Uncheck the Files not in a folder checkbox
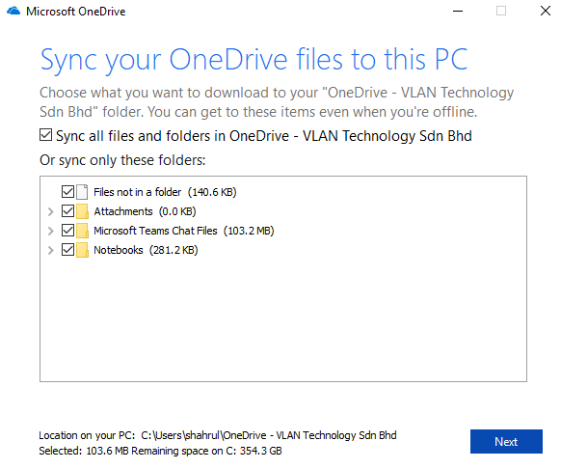Image resolution: width=561 pixels, height=469 pixels. coord(68,192)
